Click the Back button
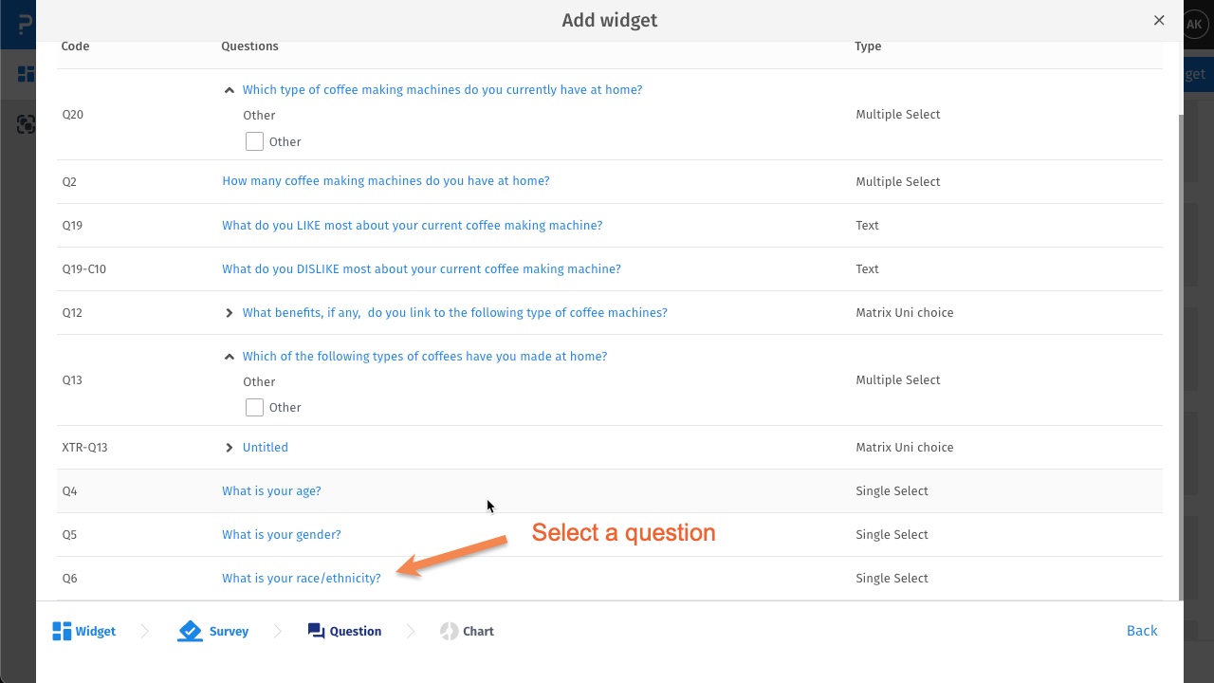This screenshot has height=683, width=1214. [x=1141, y=631]
